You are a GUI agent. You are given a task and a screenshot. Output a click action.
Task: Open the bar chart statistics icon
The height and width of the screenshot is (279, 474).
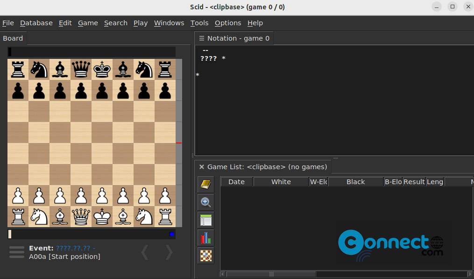point(205,238)
